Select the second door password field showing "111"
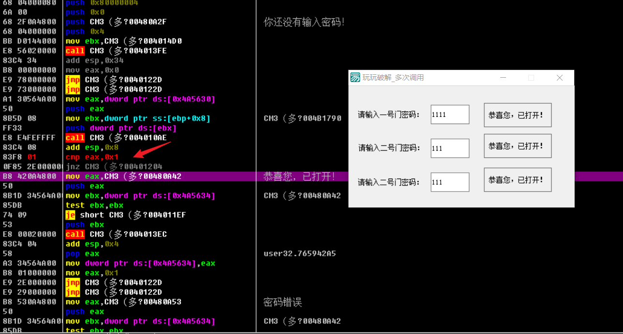The height and width of the screenshot is (334, 623). point(449,148)
